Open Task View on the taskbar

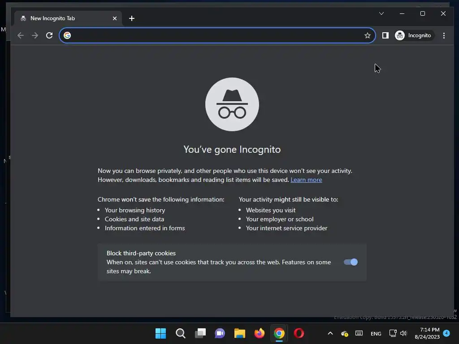point(200,333)
